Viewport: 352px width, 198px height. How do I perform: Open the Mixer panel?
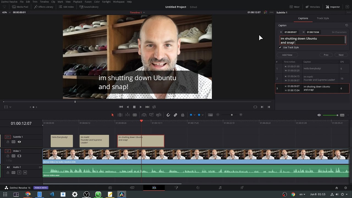(x=295, y=7)
